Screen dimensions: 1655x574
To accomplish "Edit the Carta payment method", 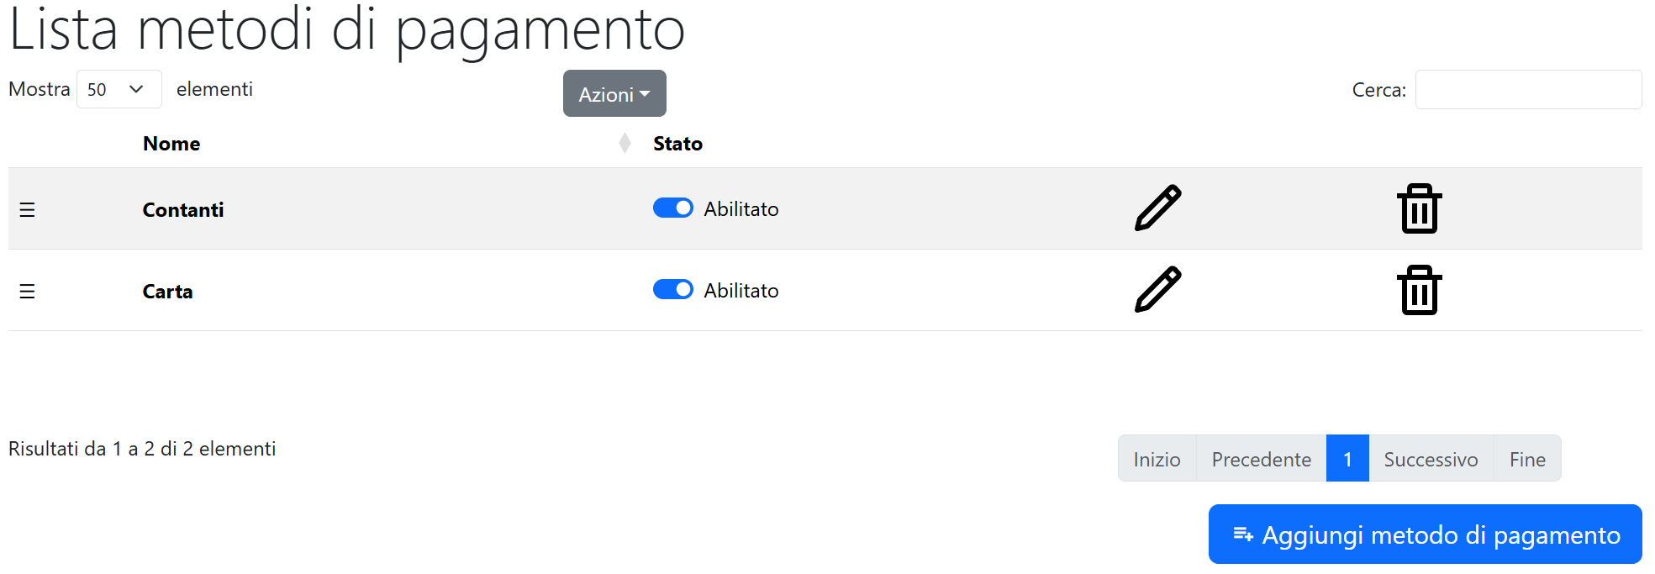I will click(x=1157, y=289).
